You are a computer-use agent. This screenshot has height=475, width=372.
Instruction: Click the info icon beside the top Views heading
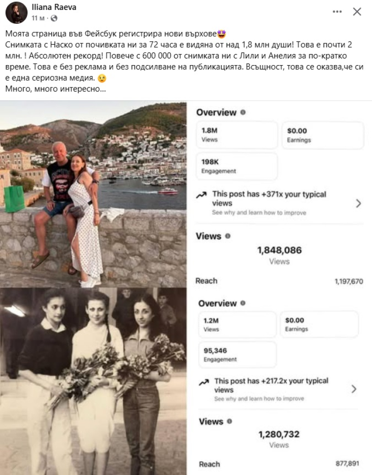coord(228,236)
